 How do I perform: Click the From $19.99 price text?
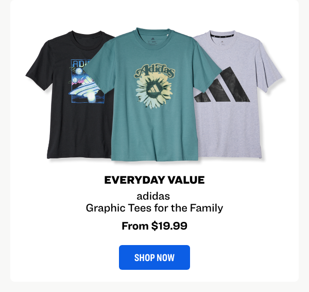(154, 225)
